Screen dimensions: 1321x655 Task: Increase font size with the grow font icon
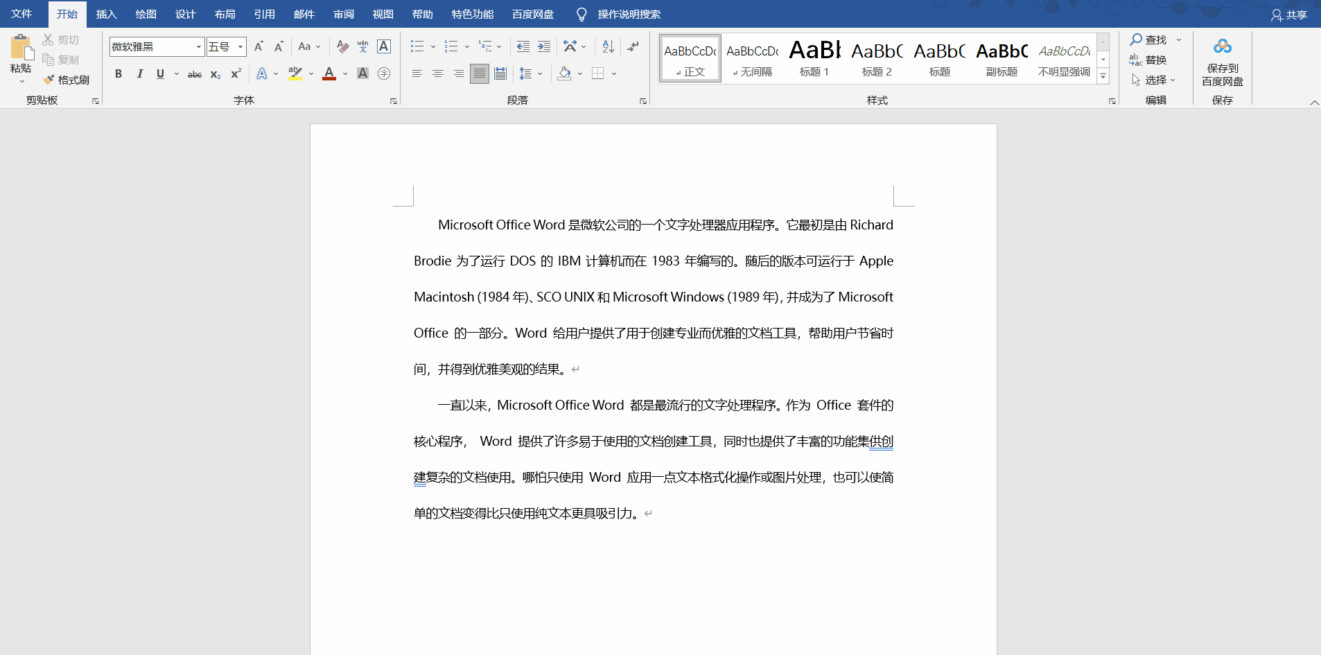pos(259,46)
